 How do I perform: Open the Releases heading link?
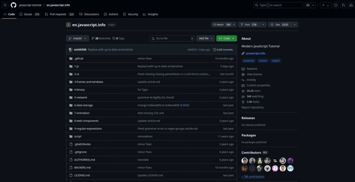248,118
